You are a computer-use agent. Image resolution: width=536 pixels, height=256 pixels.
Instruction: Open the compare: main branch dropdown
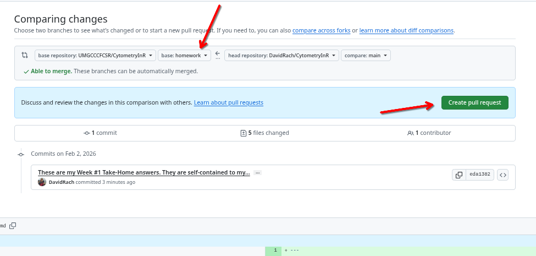(x=366, y=56)
